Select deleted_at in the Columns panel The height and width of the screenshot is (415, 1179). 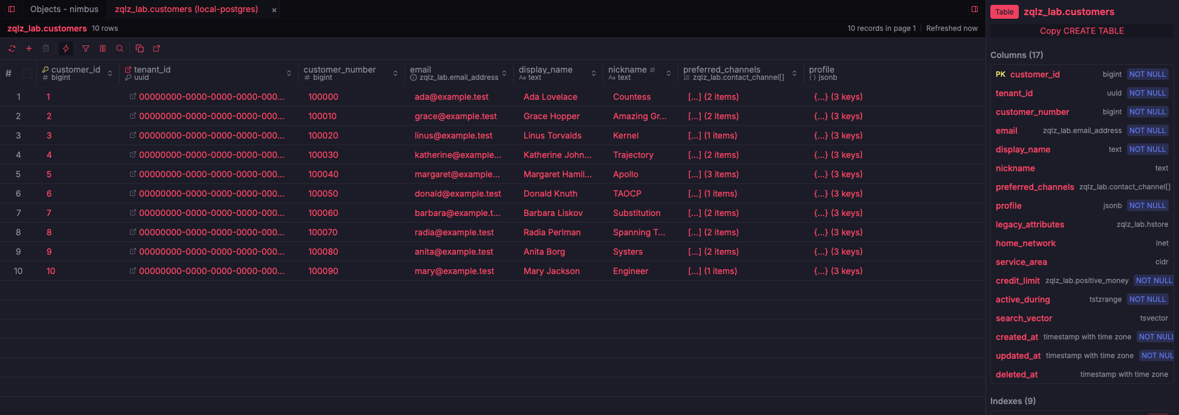coord(1082,374)
